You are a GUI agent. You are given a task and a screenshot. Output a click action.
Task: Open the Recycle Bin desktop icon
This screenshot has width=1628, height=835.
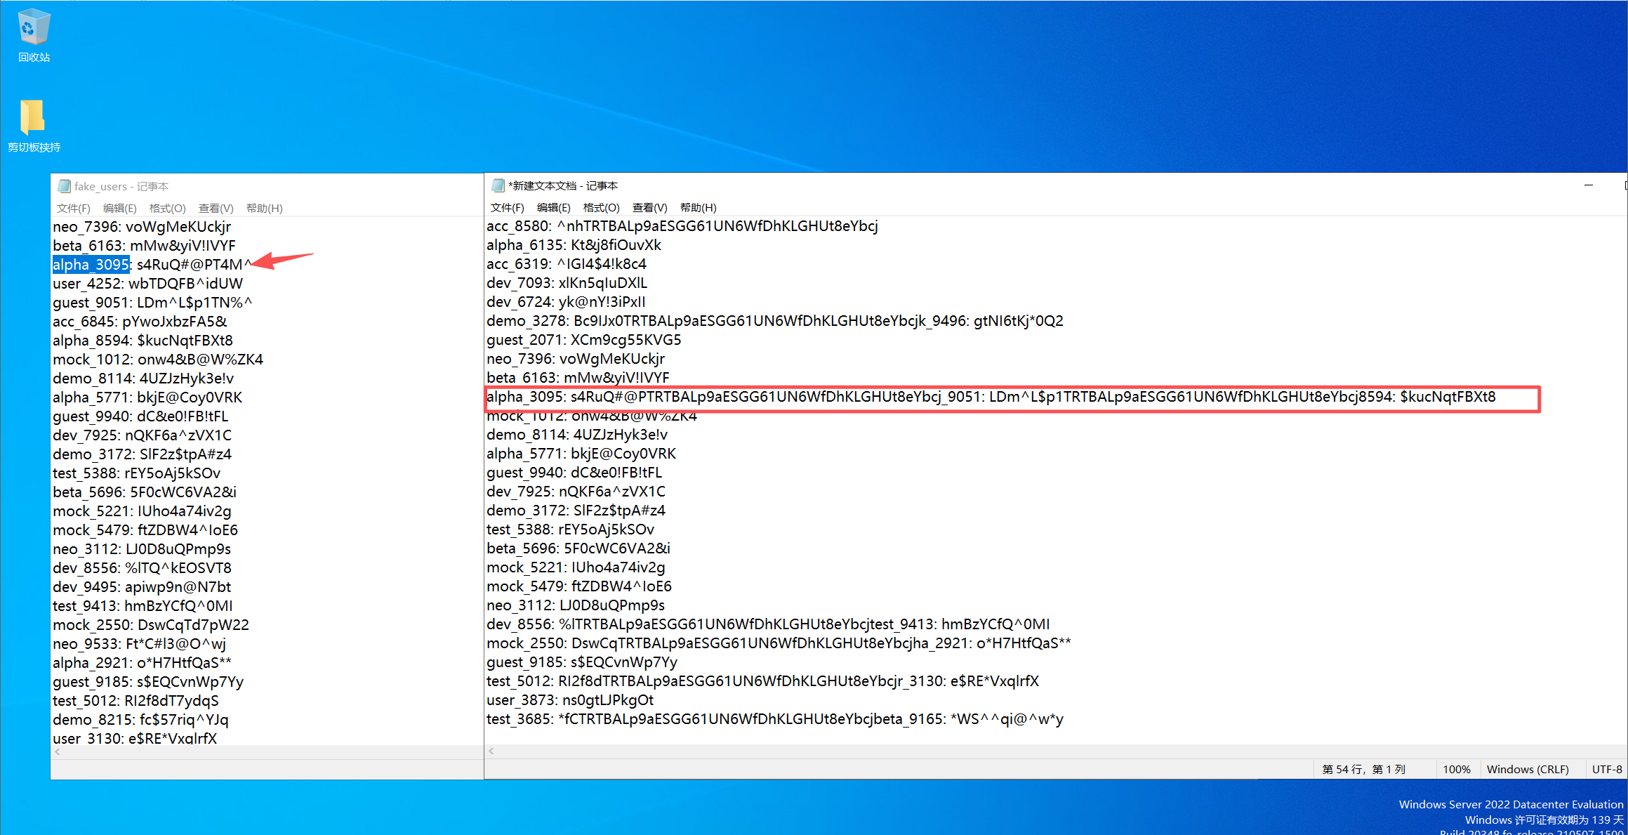33,28
